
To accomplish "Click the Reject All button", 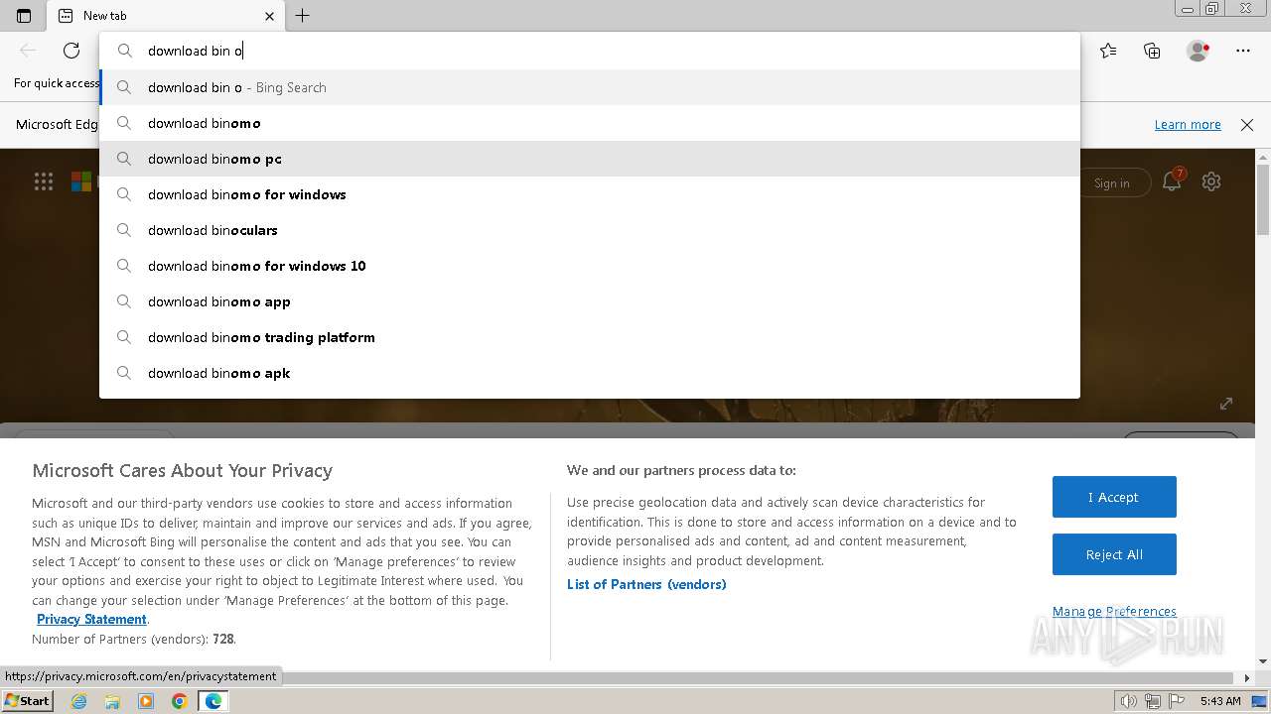I will (x=1114, y=554).
